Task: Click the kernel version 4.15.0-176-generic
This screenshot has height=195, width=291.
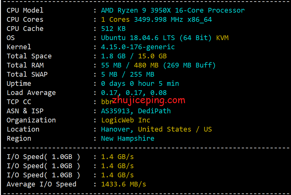Action: coord(138,47)
